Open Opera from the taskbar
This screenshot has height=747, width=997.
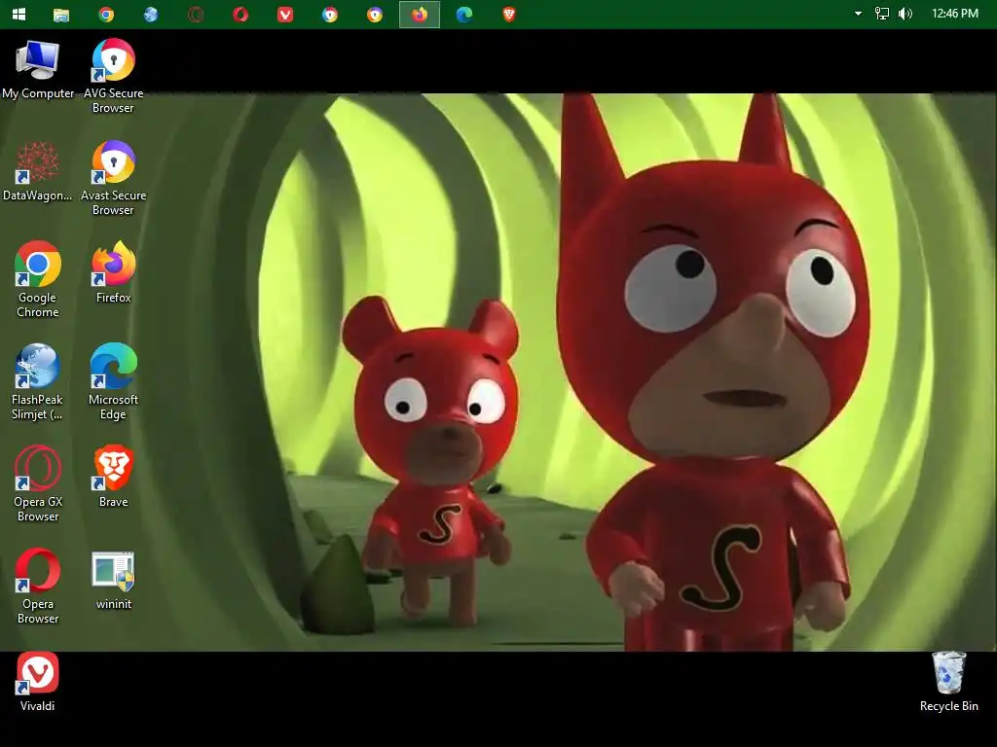click(240, 15)
